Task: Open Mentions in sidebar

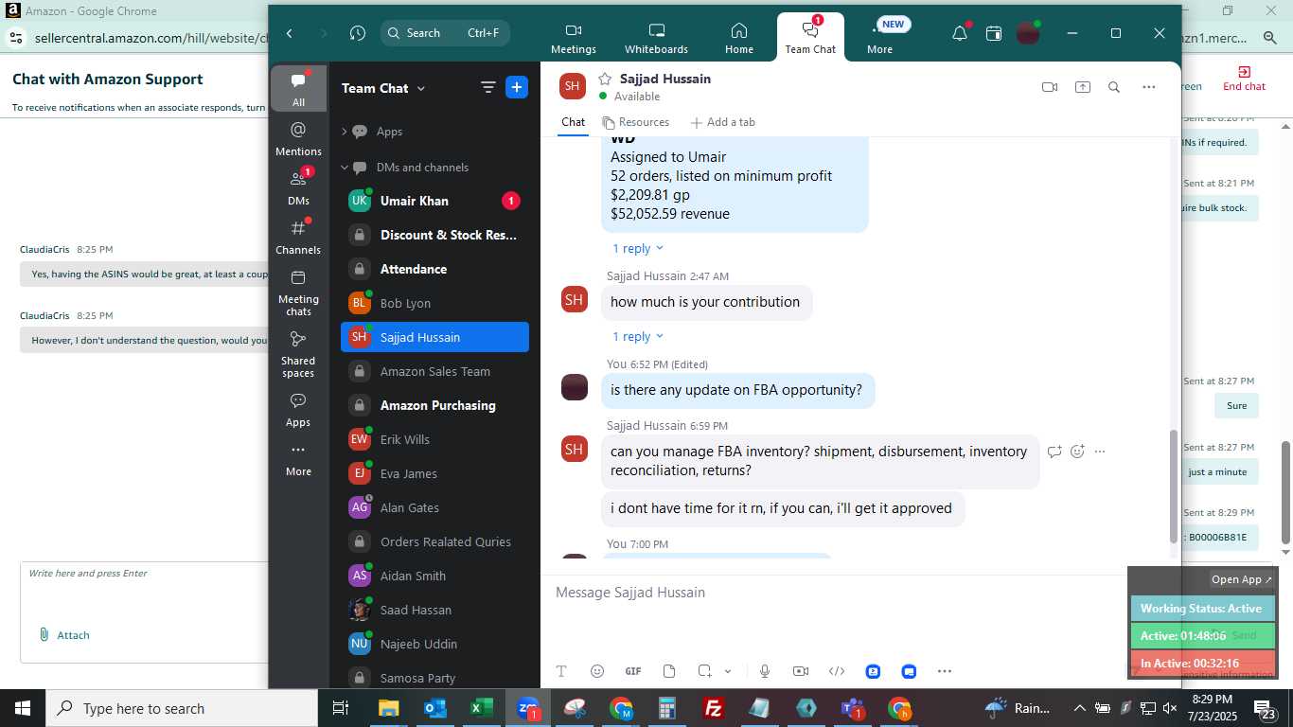Action: pos(298,138)
